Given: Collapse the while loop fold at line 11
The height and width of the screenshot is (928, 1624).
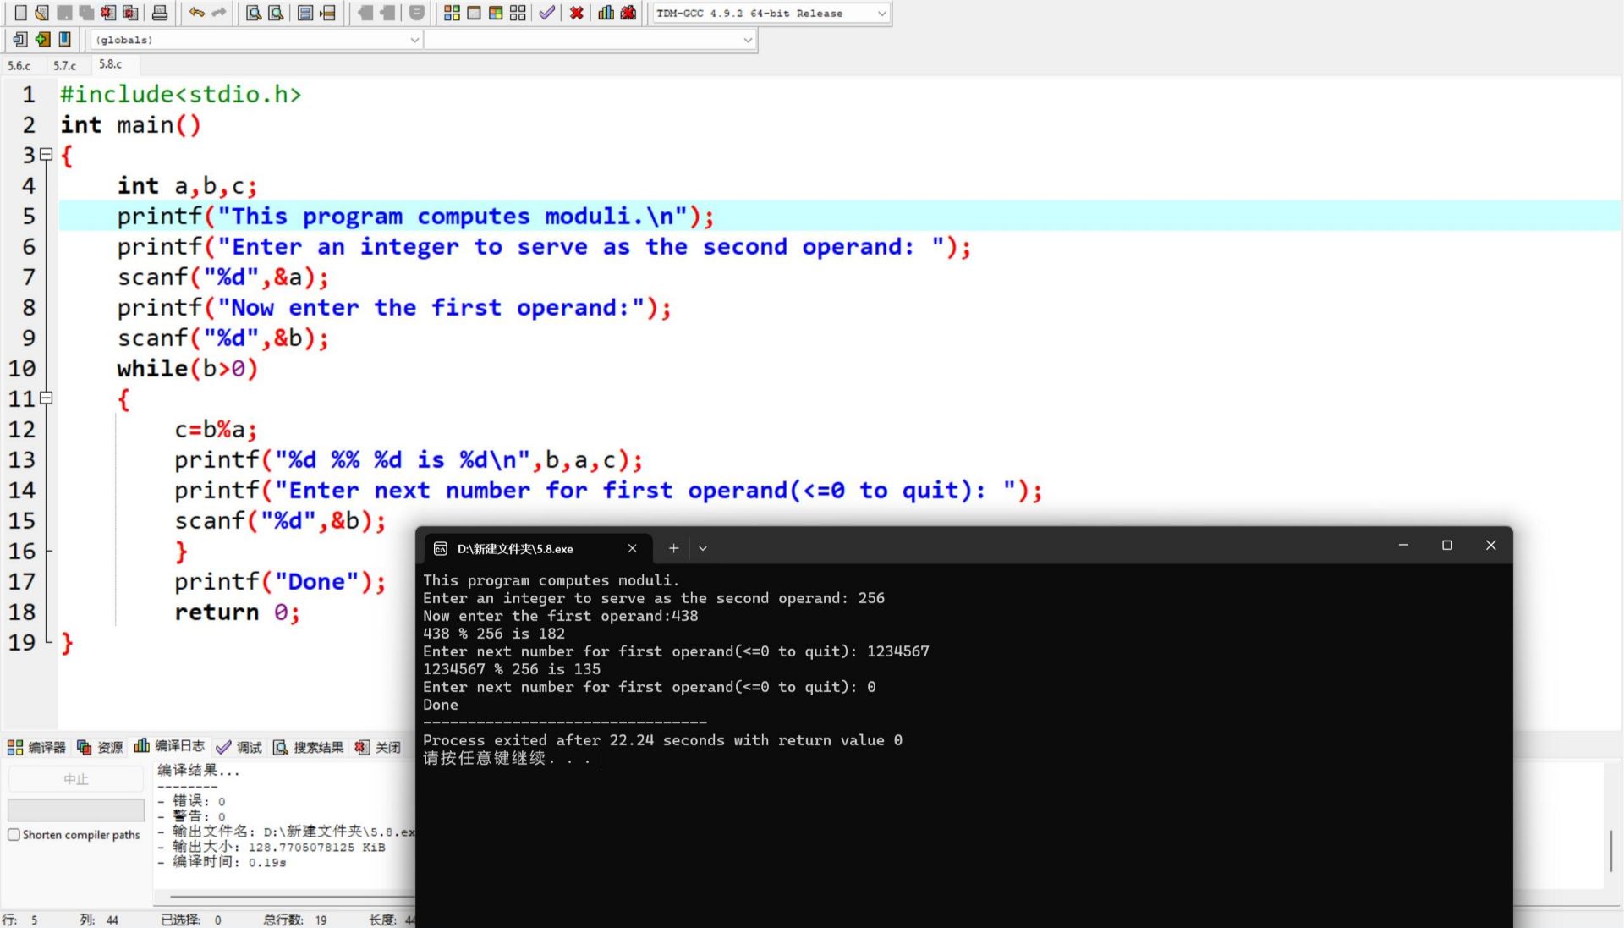Looking at the screenshot, I should point(47,398).
